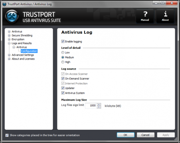Expand the Advanced Settings tree node
Screen dimensions: 180x143
pos(9,55)
